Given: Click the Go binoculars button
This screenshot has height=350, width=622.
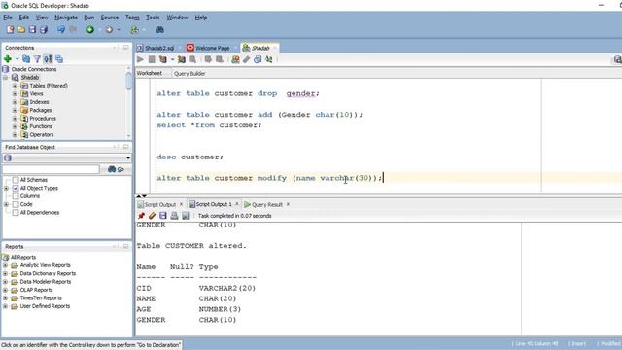Looking at the screenshot, I should tap(117, 169).
